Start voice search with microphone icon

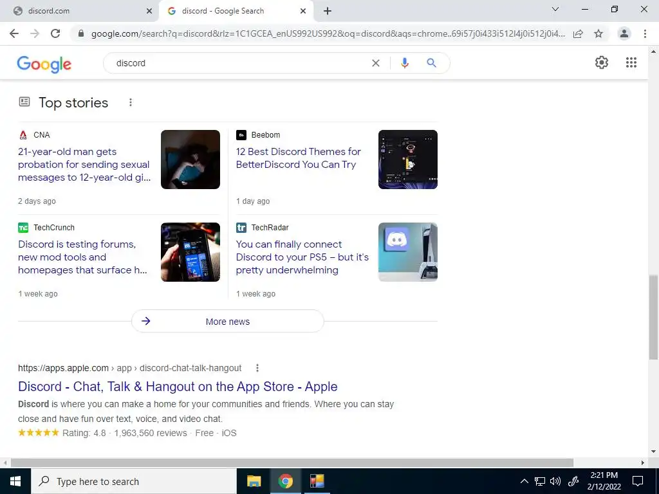pyautogui.click(x=405, y=63)
